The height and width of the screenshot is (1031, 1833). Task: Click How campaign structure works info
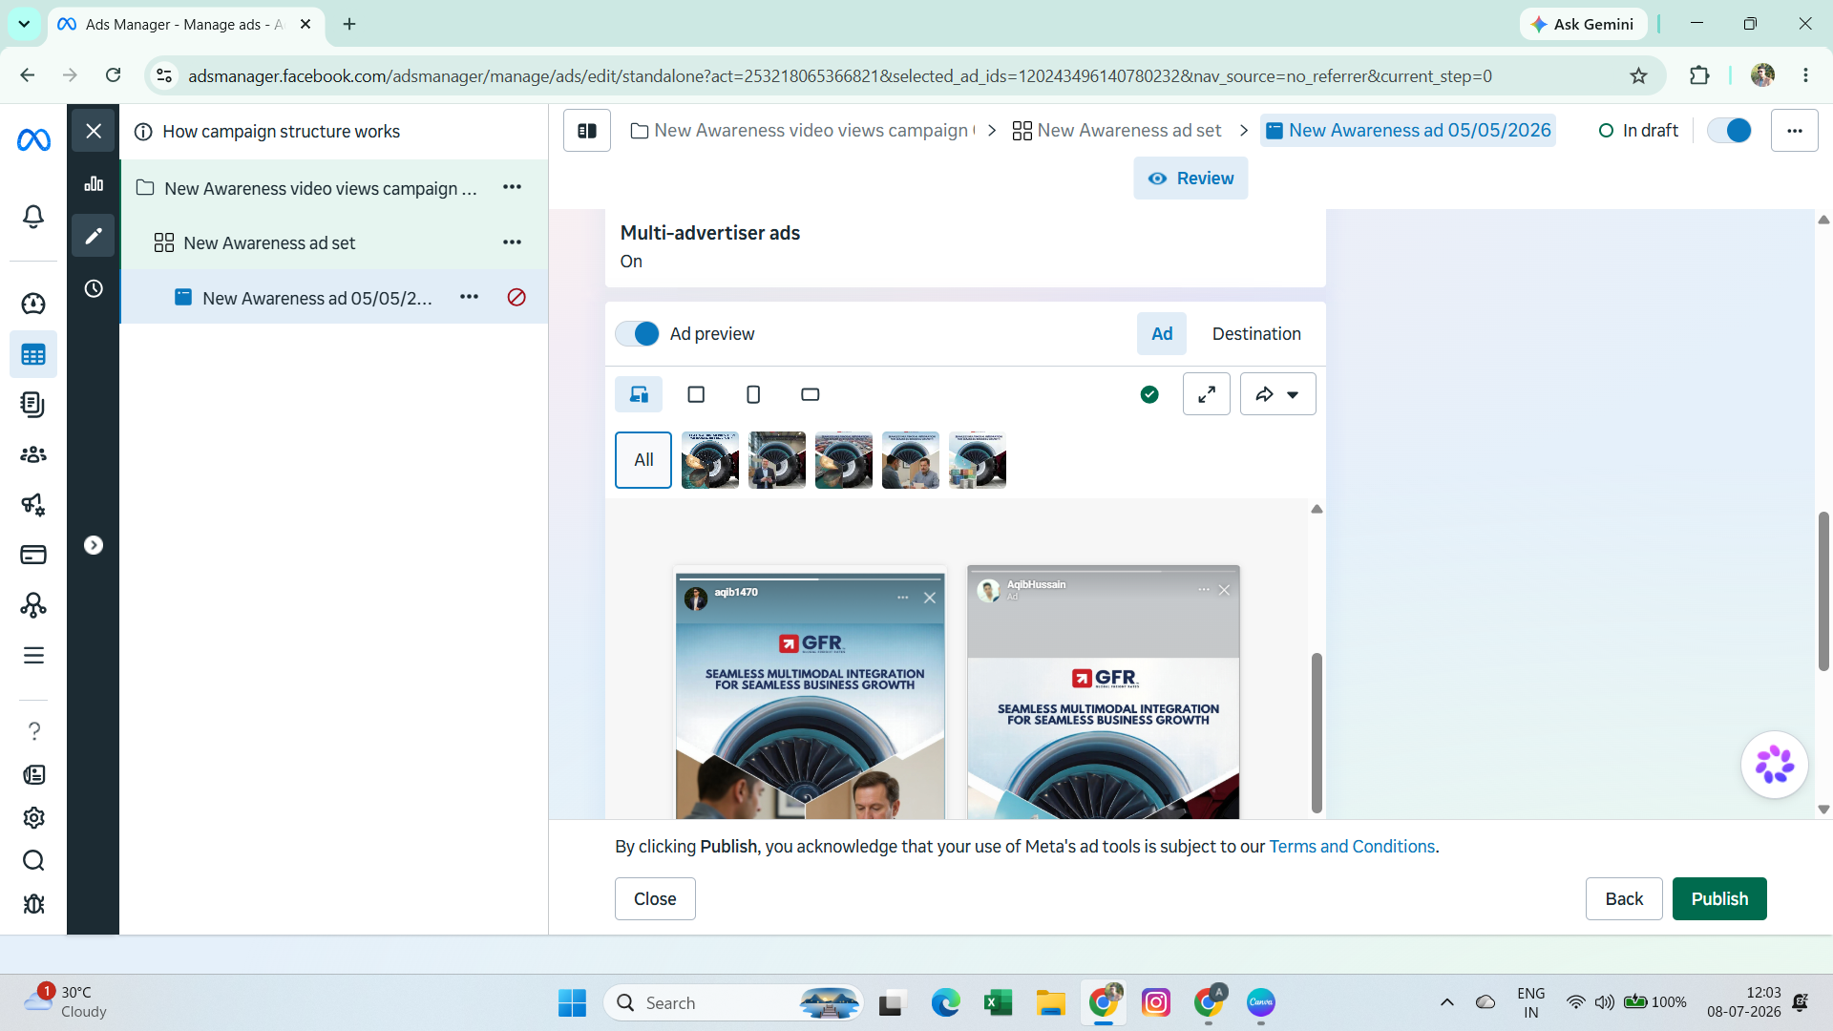[267, 132]
